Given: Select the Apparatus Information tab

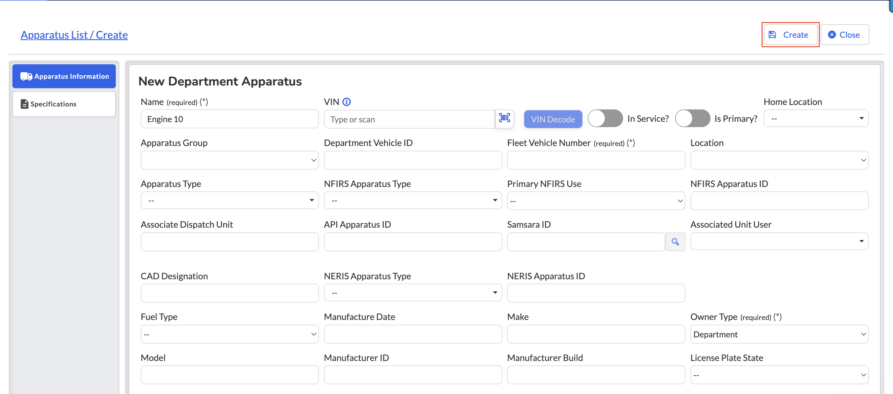Looking at the screenshot, I should pos(64,76).
